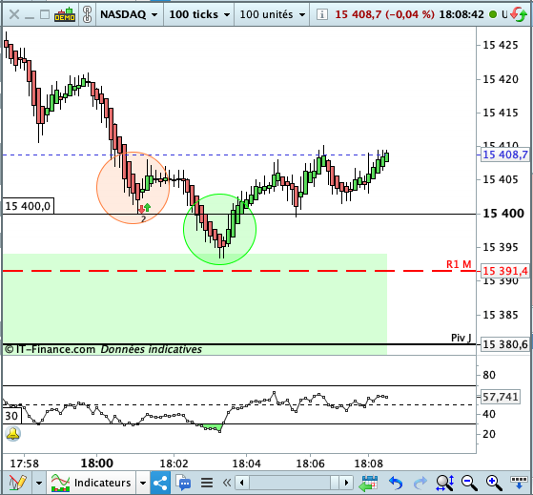Click the redo arrow icon

click(x=420, y=483)
